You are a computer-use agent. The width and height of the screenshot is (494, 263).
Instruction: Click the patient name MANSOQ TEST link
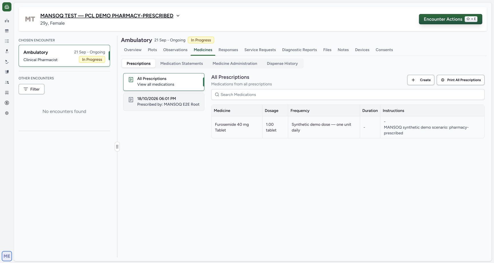tap(107, 16)
